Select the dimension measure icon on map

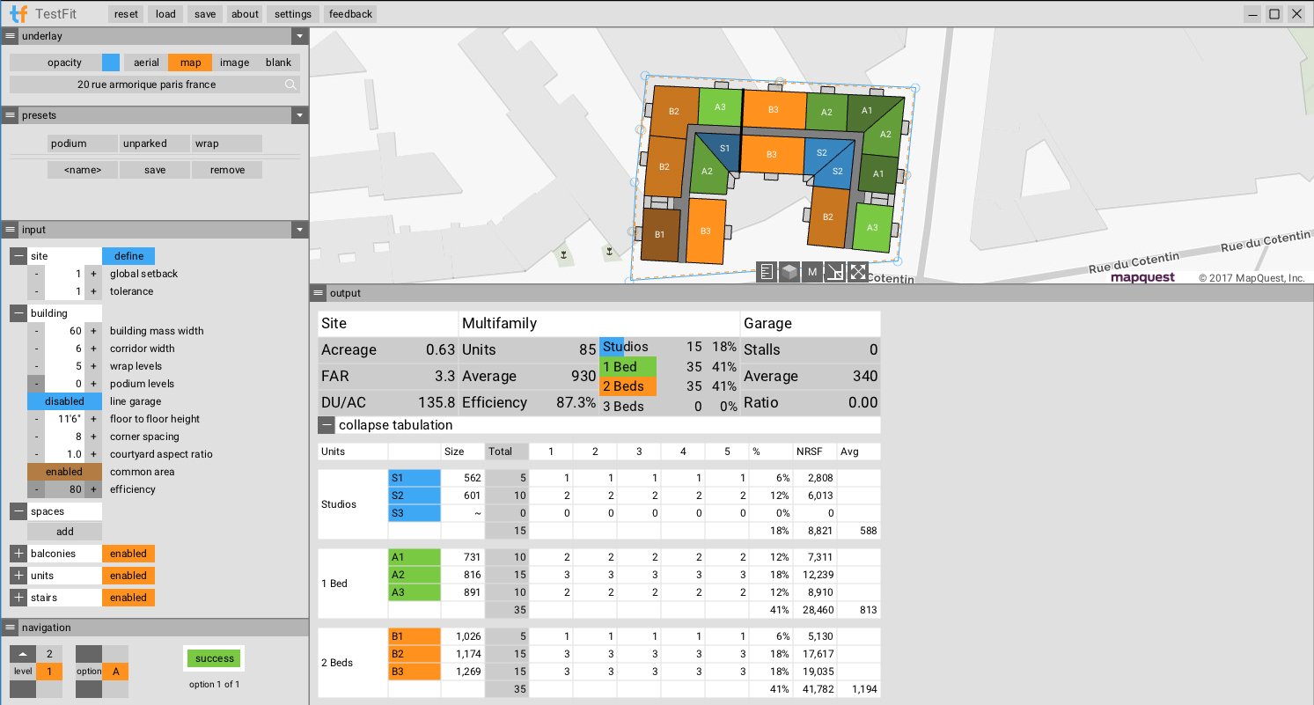[834, 272]
